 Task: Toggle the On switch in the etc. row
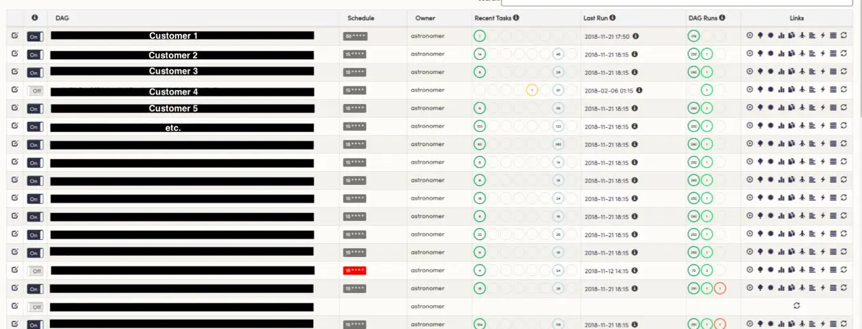(x=35, y=126)
